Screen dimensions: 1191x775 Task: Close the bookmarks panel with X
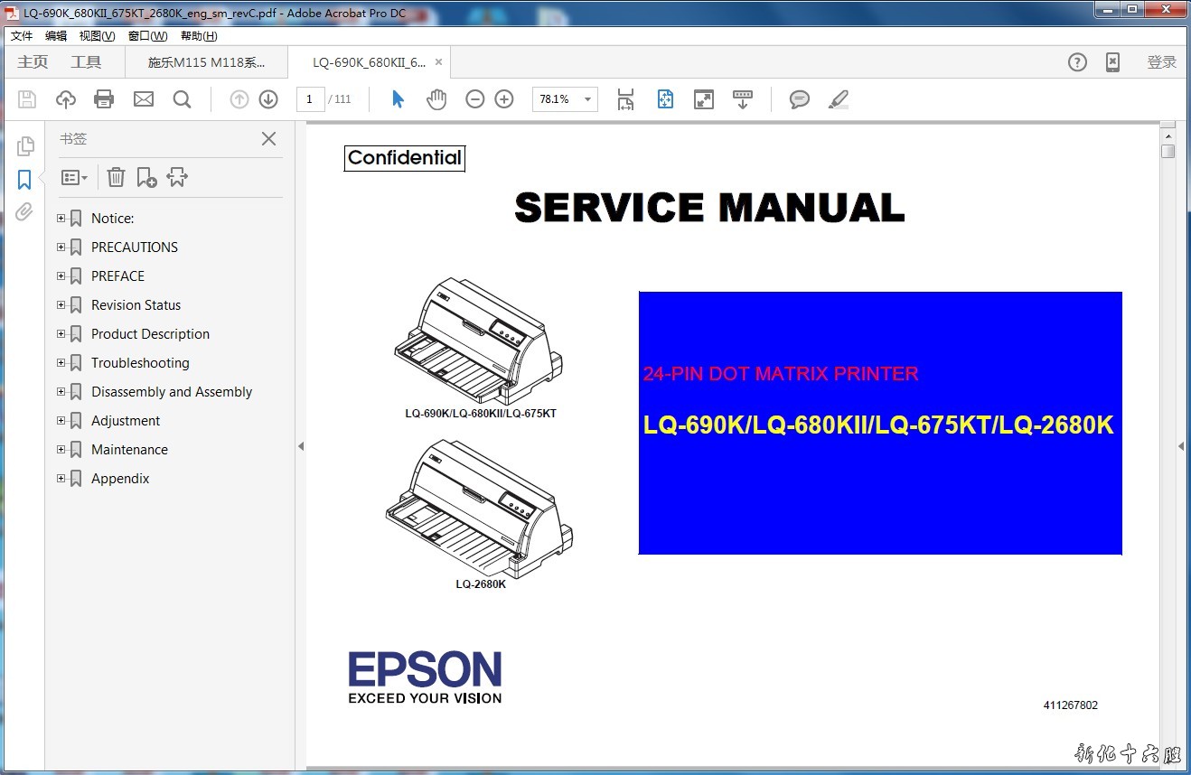pos(268,138)
